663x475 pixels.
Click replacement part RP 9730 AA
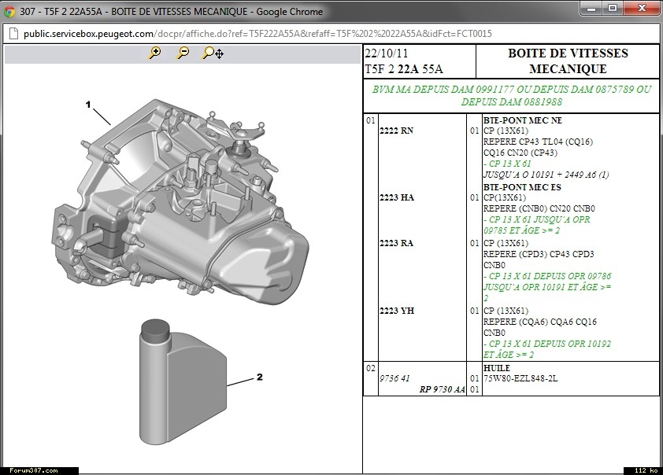point(443,389)
